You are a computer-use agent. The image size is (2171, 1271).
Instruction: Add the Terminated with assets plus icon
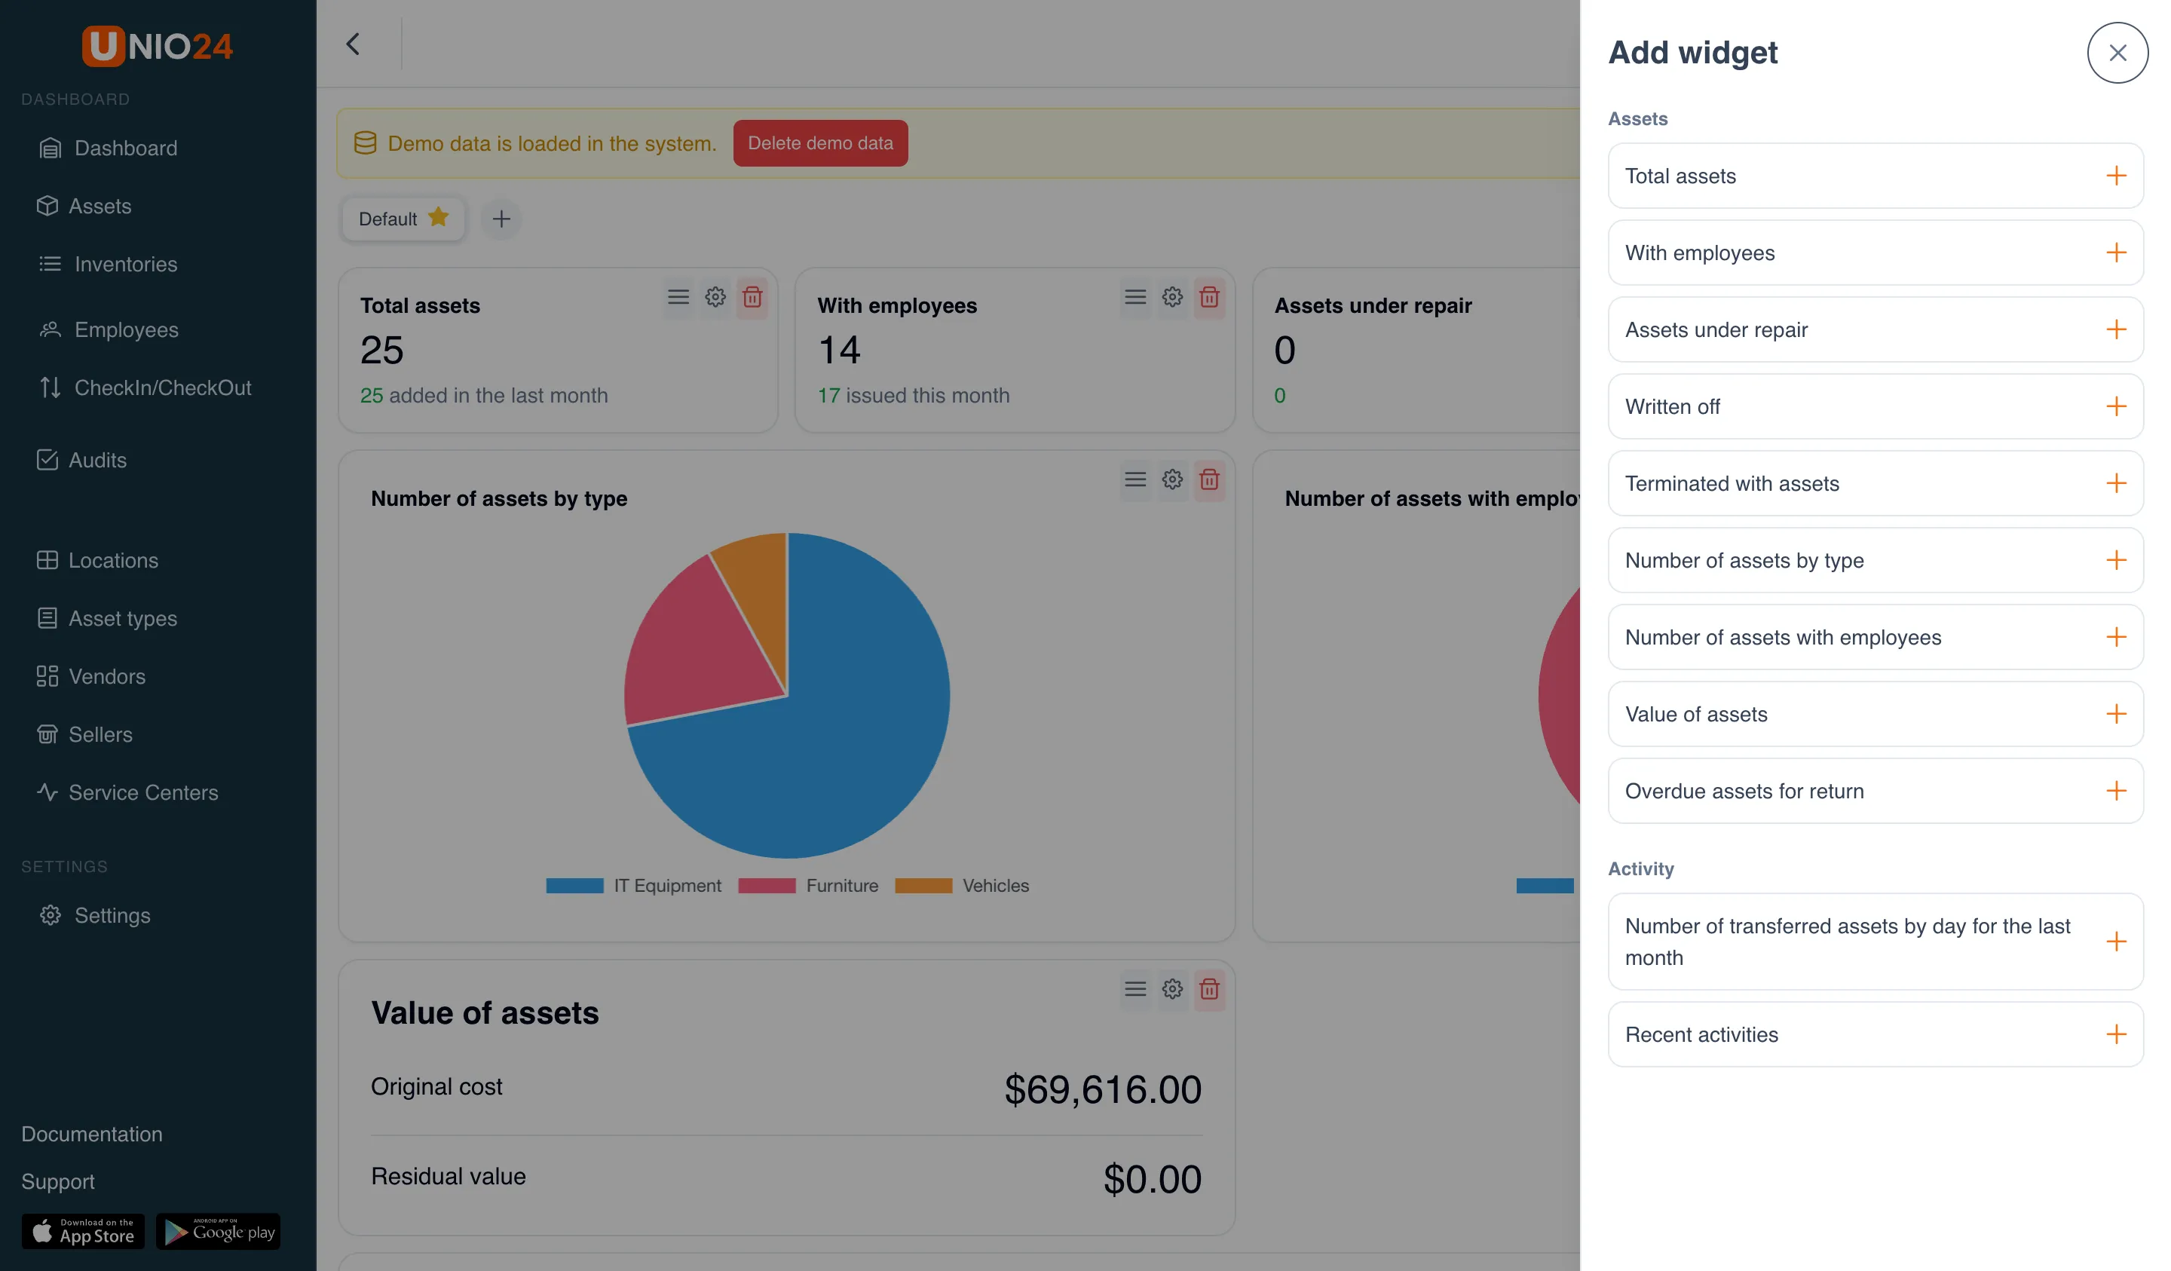point(2116,482)
